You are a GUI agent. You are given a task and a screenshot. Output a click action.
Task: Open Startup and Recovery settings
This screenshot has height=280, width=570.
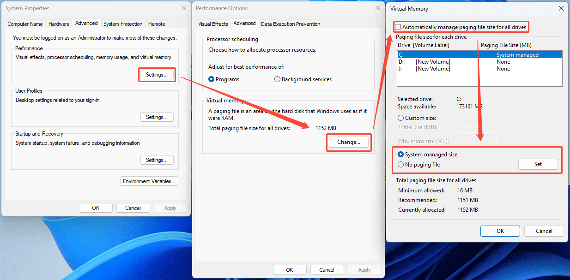(x=157, y=160)
